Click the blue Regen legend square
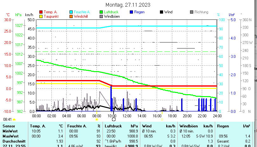Image resolution: width=257 pixels, height=147 pixels. (132, 12)
